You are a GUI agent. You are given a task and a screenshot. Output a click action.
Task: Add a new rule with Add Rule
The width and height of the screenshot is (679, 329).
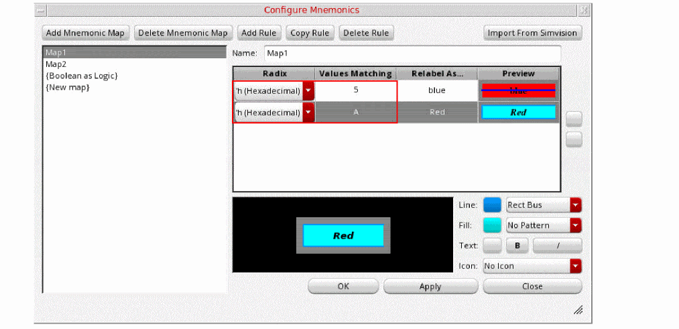pyautogui.click(x=259, y=33)
